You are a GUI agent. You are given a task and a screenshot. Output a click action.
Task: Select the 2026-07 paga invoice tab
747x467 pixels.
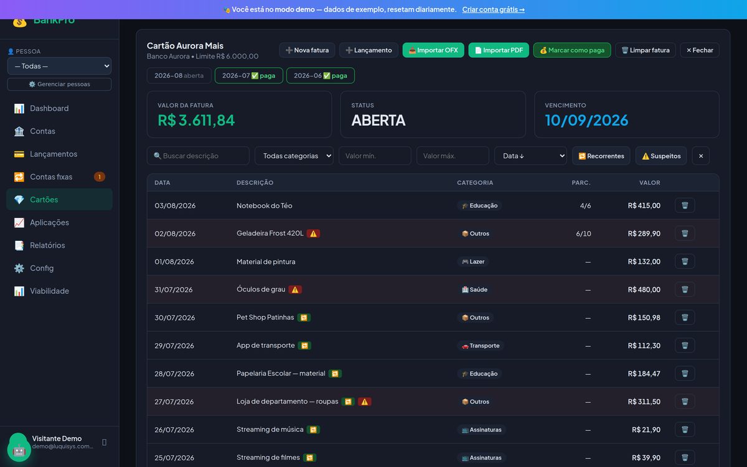tap(249, 75)
